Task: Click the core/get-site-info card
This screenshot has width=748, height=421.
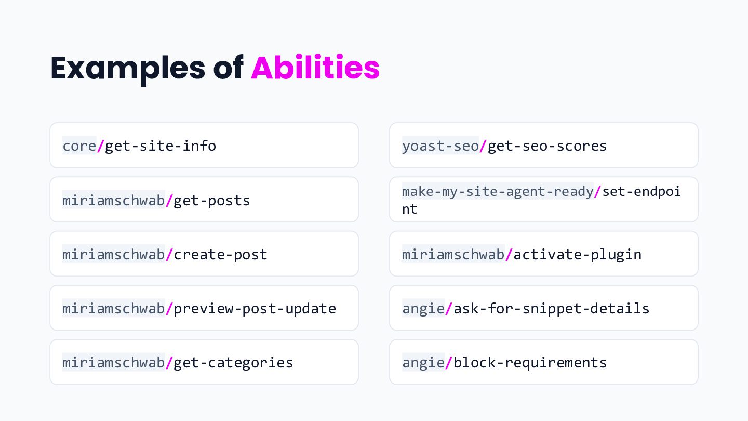Action: coord(204,146)
